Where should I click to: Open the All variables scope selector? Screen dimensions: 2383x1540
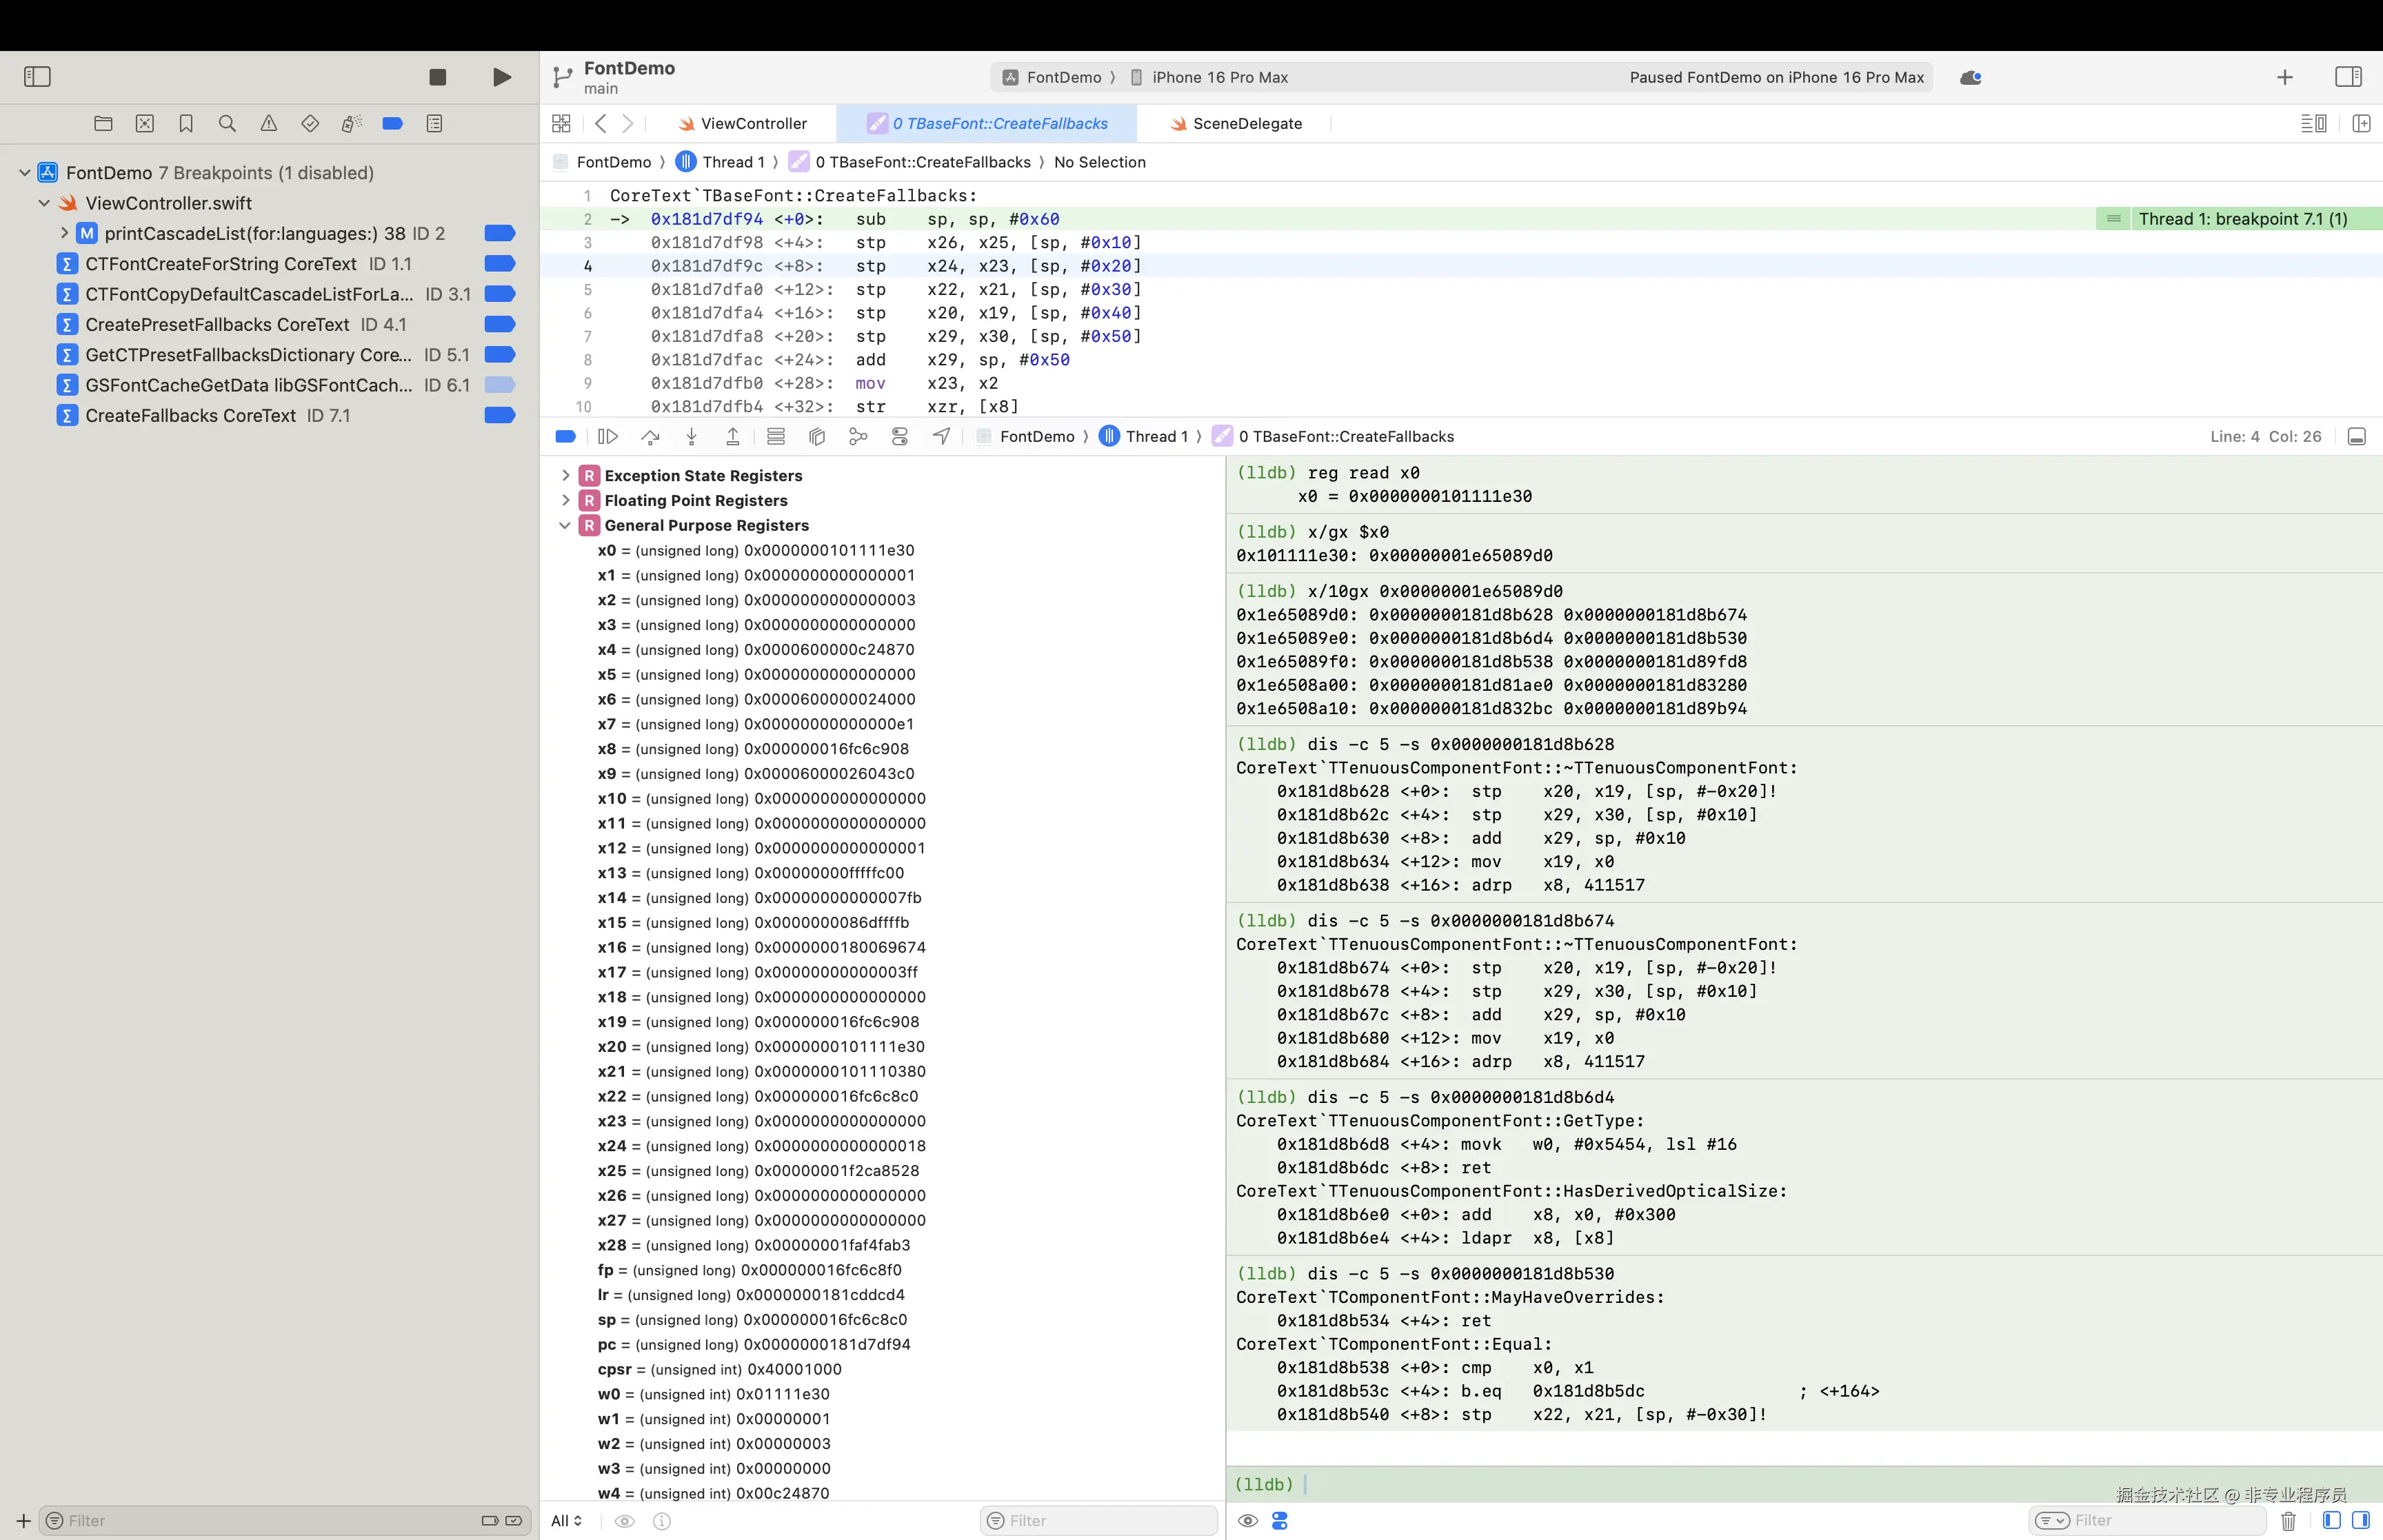tap(566, 1521)
